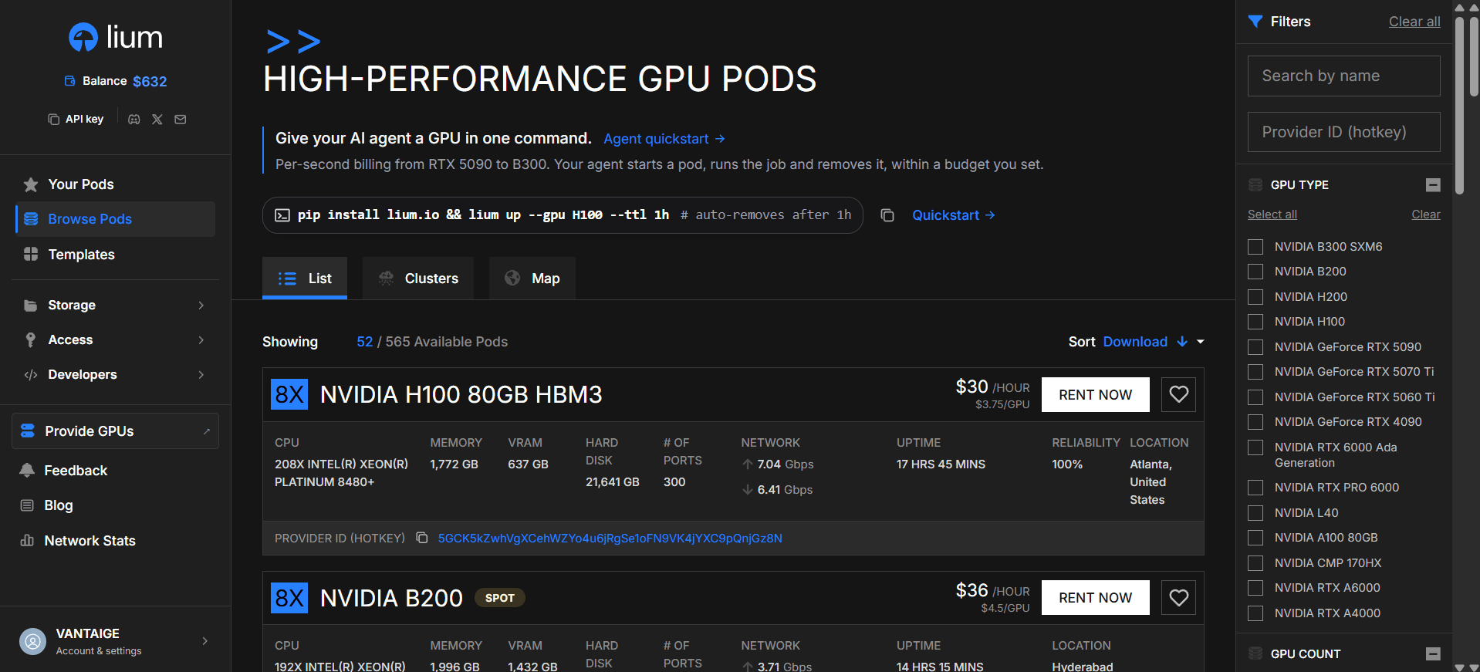Focus the Provider ID (hotkey) input
This screenshot has height=672, width=1480.
[1344, 132]
